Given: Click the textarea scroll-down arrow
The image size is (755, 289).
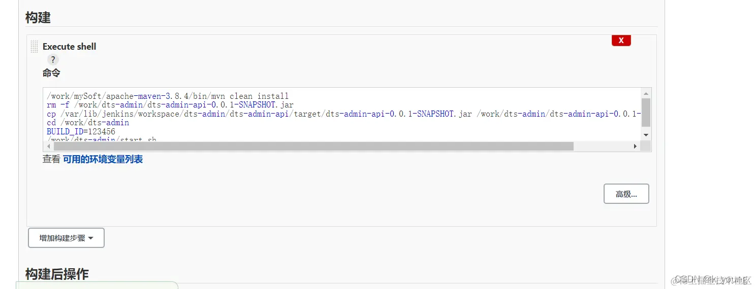Looking at the screenshot, I should click(x=646, y=135).
